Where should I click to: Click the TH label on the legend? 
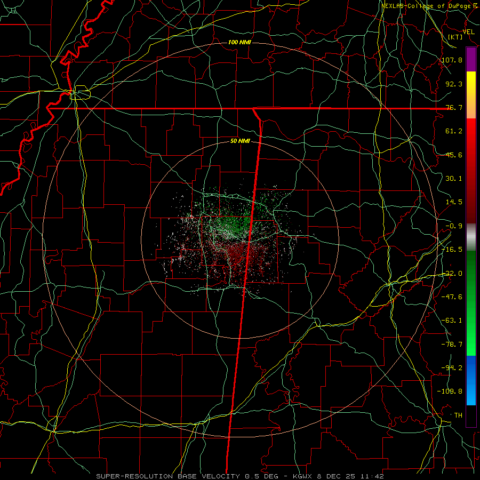(x=458, y=415)
